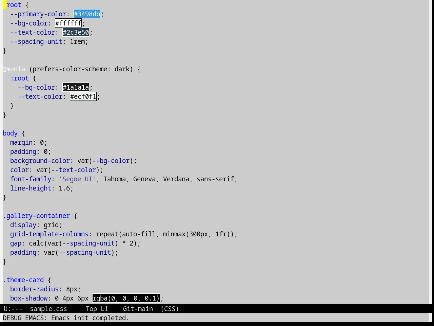
Task: Click the #2c3e50 text color value
Action: click(76, 32)
